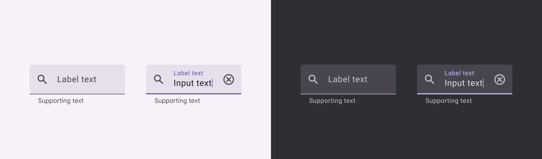Click the search icon in the light filled field

[159, 79]
